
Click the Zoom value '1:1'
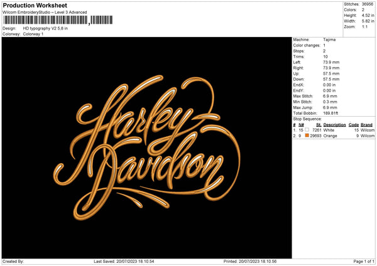pos(364,26)
